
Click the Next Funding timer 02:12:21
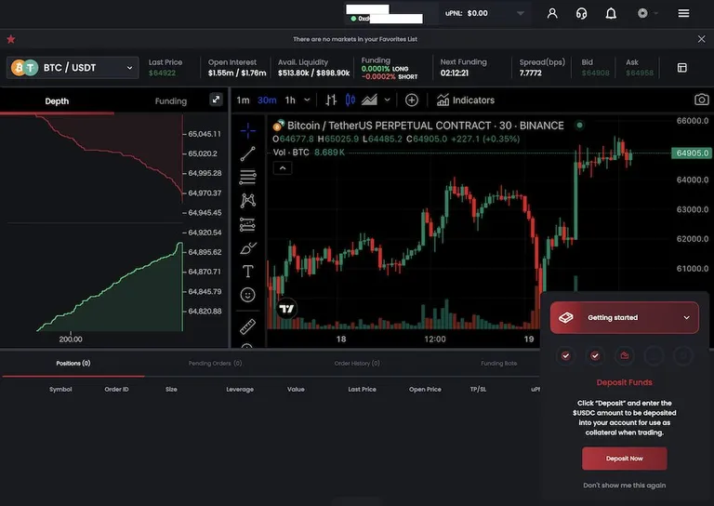point(455,73)
